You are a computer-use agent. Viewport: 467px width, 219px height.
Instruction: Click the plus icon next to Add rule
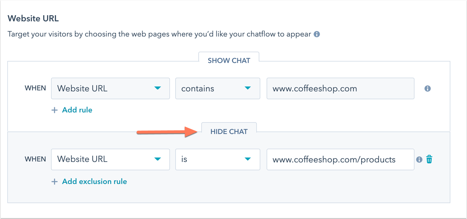click(54, 110)
